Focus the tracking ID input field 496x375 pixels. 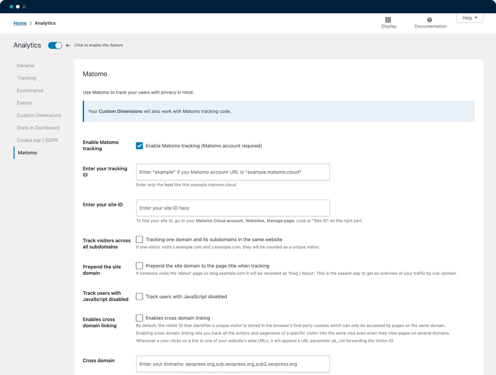(x=233, y=172)
